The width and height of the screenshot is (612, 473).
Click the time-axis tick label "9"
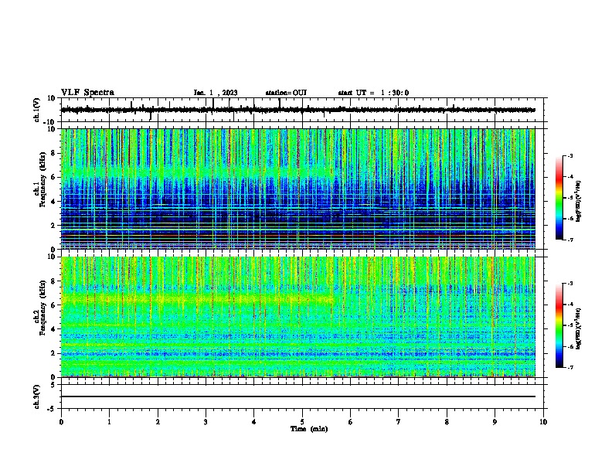[495, 422]
